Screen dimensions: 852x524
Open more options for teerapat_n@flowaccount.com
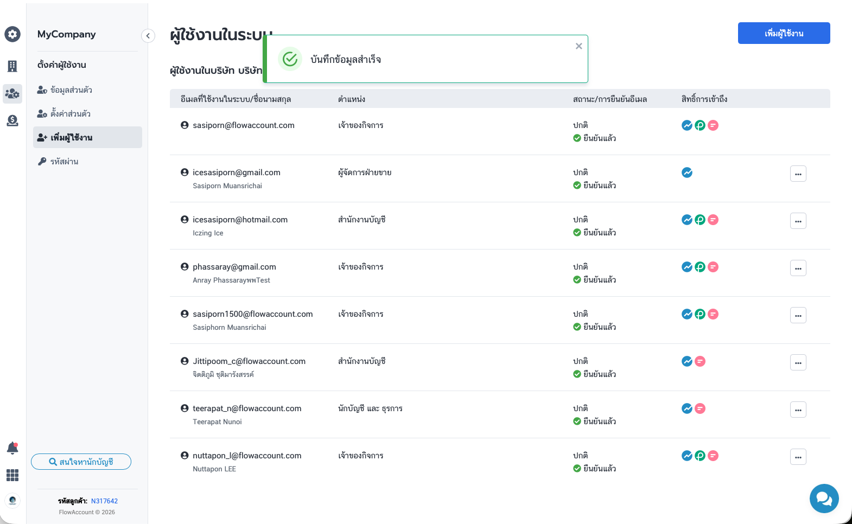pos(798,410)
